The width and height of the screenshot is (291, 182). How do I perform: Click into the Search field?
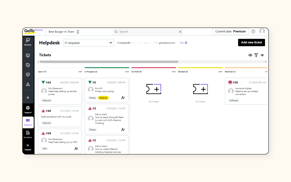point(148,32)
